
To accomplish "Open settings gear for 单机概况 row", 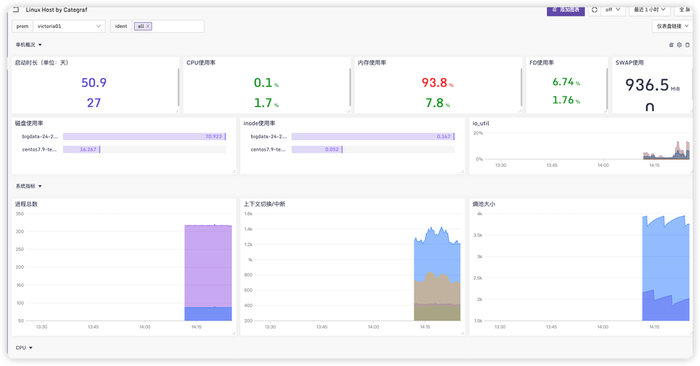I will (679, 45).
